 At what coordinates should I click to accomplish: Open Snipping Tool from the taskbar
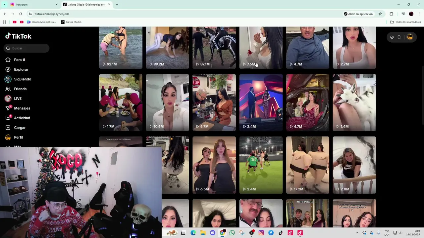pyautogui.click(x=242, y=233)
